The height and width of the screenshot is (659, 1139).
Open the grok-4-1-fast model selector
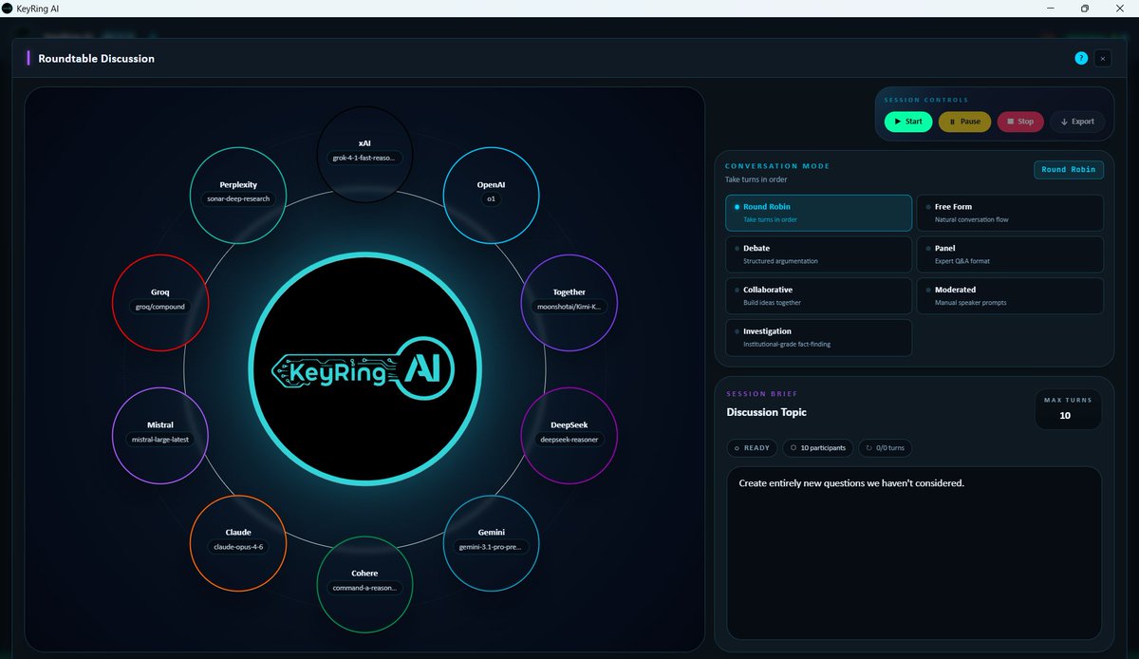(364, 158)
